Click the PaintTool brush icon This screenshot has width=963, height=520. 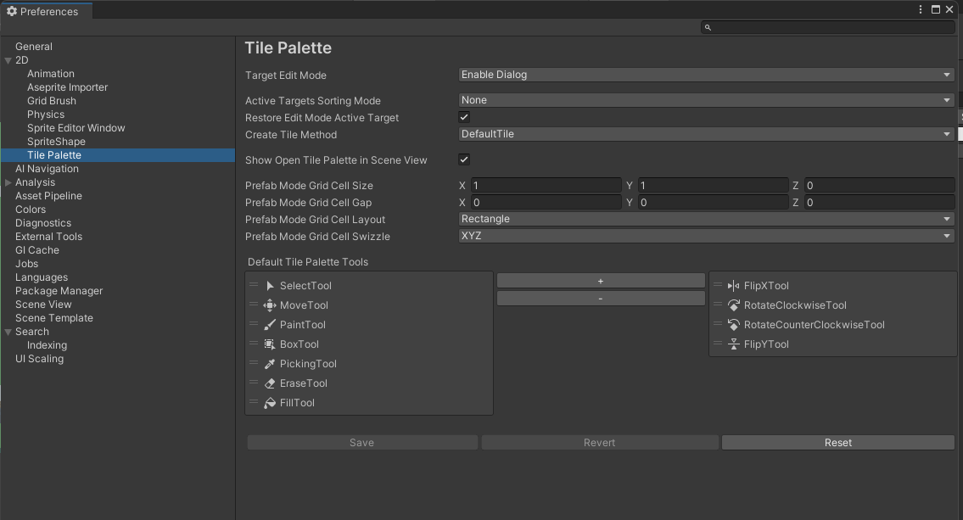pyautogui.click(x=270, y=325)
